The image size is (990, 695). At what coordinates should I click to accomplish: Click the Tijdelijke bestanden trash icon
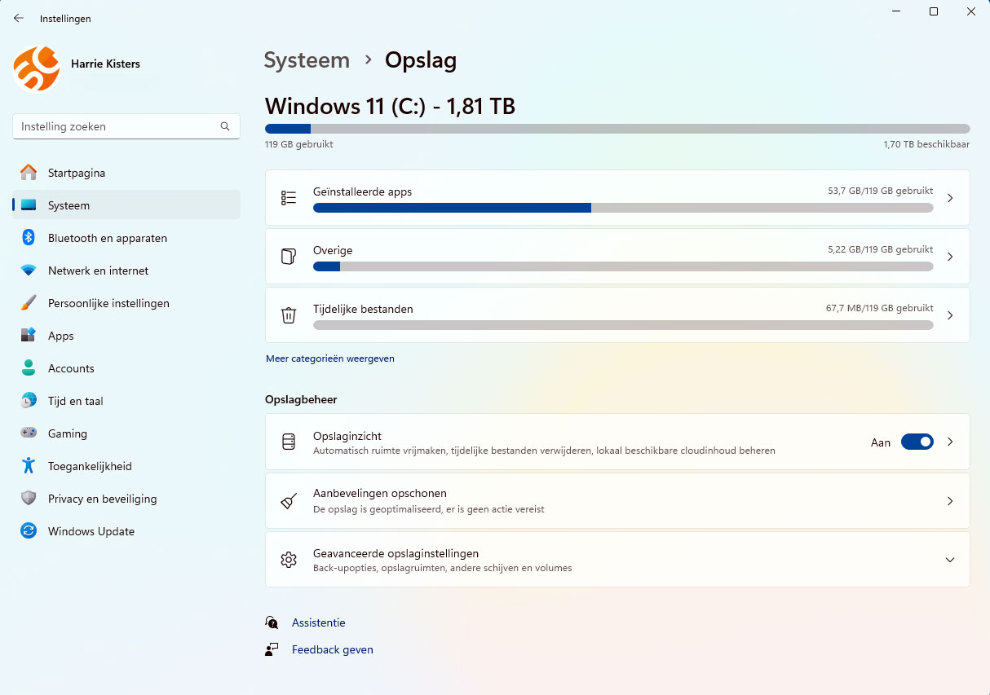point(289,315)
